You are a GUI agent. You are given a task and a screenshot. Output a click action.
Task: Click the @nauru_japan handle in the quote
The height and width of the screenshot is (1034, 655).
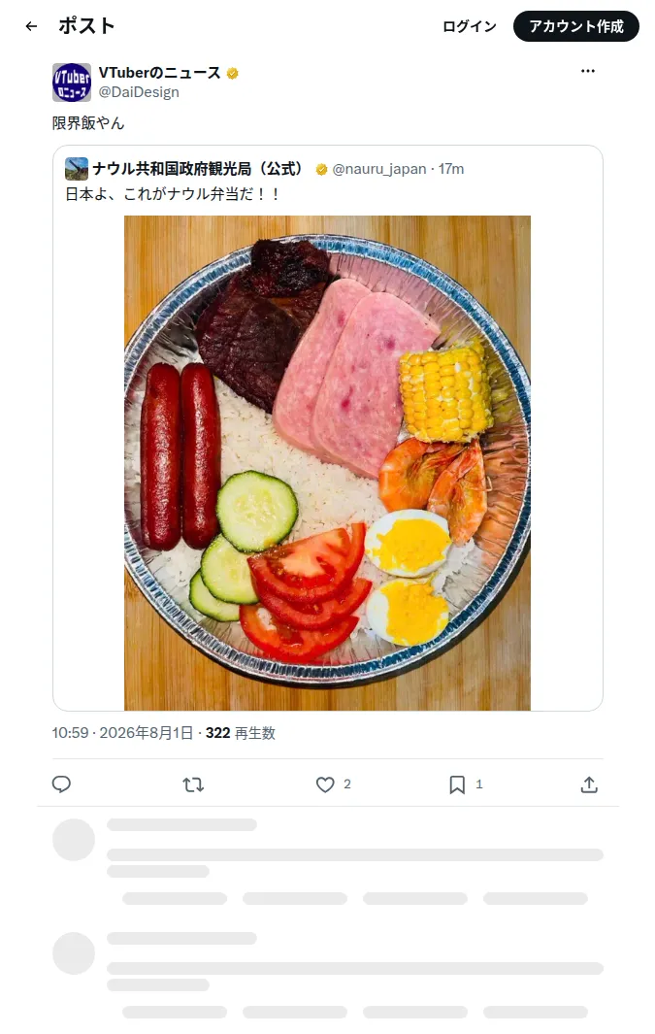point(378,169)
